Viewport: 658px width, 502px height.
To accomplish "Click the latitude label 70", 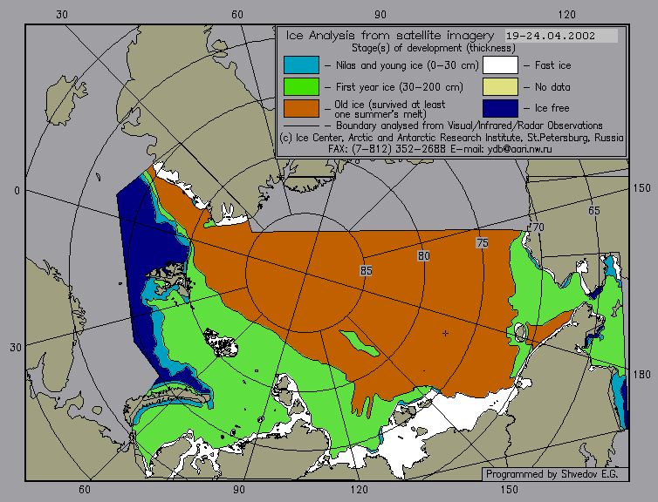I will (538, 227).
